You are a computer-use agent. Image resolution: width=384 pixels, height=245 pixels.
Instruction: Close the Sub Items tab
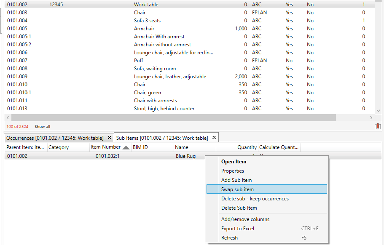pyautogui.click(x=214, y=138)
